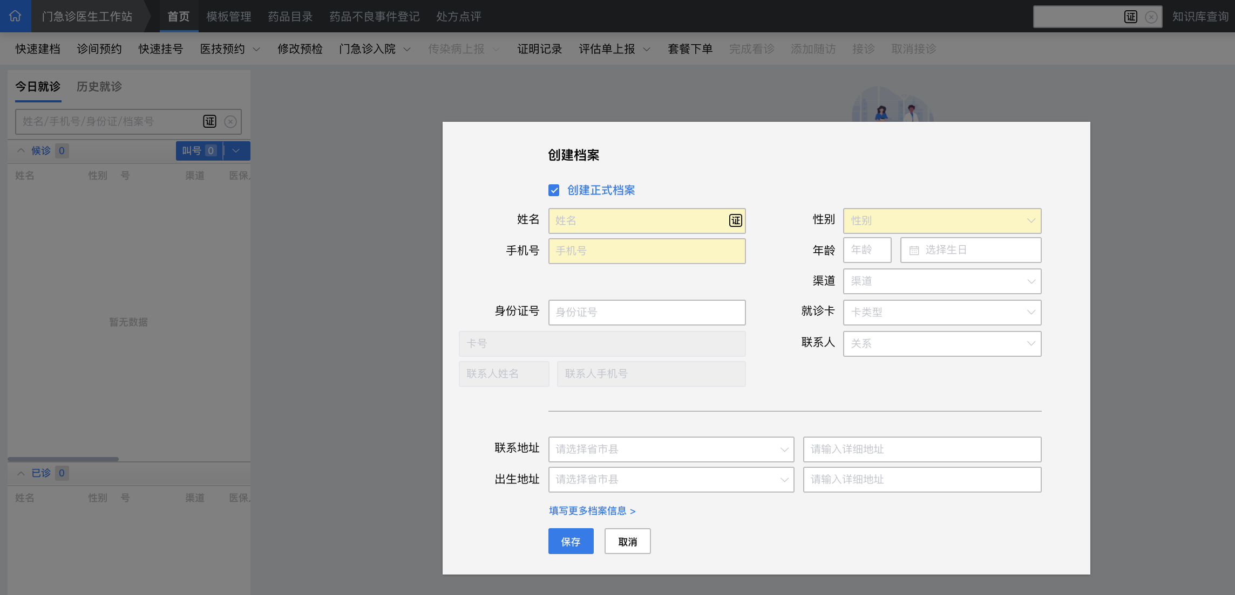Focus 出生地址 detailed address input
Screen dimensions: 1235x595
(922, 479)
